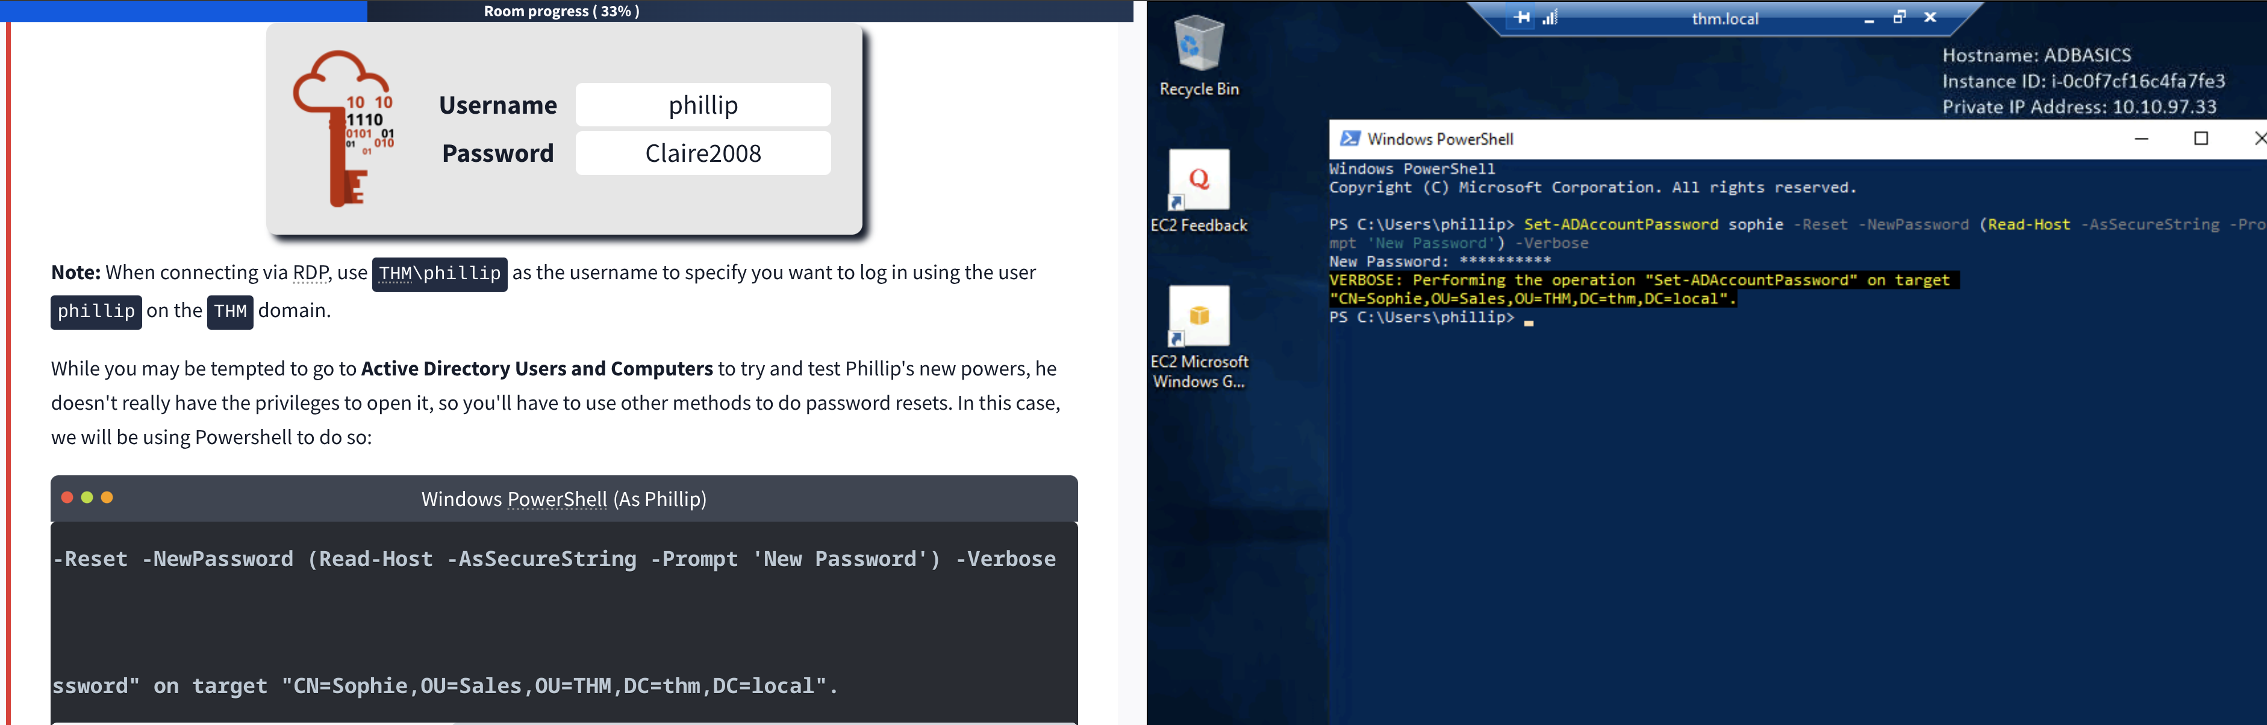Click the Hostname: ADBASICS desktop text

pos(2036,55)
